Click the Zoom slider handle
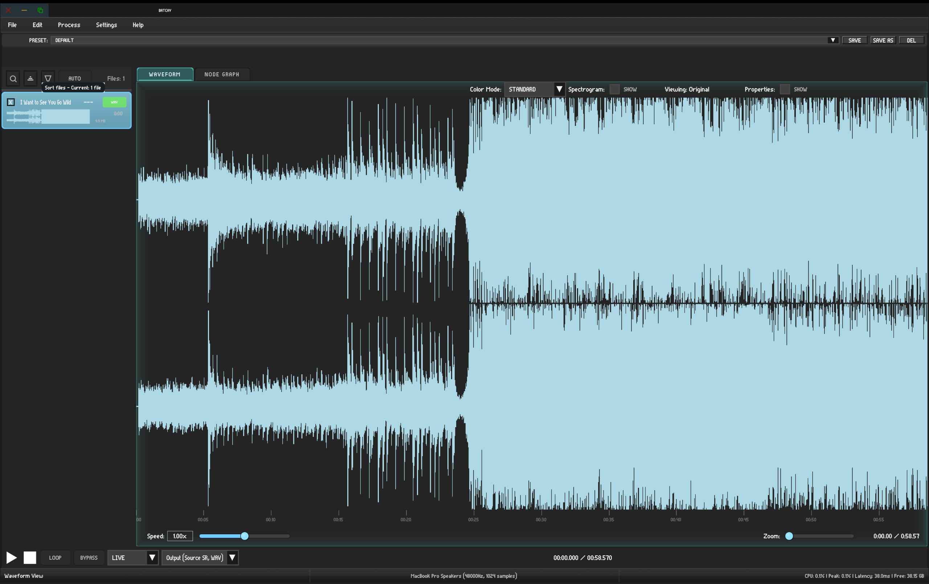This screenshot has height=584, width=929. coord(789,536)
